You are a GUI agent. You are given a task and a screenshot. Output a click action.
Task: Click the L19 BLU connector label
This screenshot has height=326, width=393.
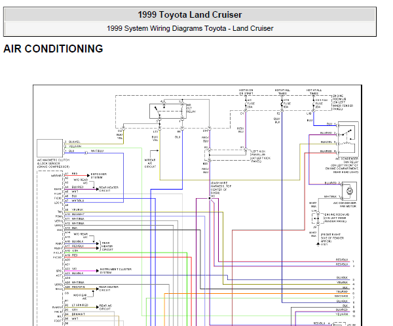(x=310, y=120)
